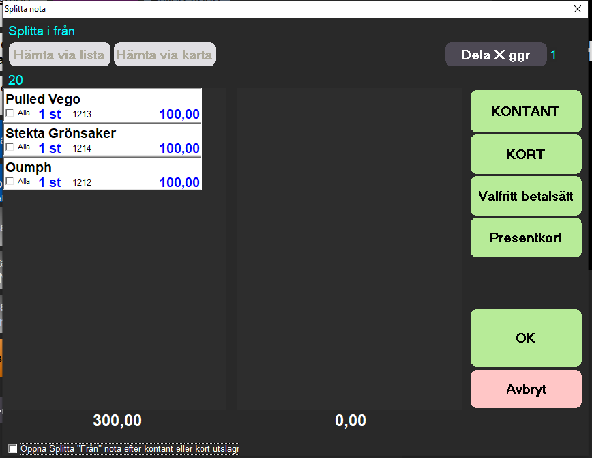
Task: Check the Alla box for Oumph
Action: 10,182
